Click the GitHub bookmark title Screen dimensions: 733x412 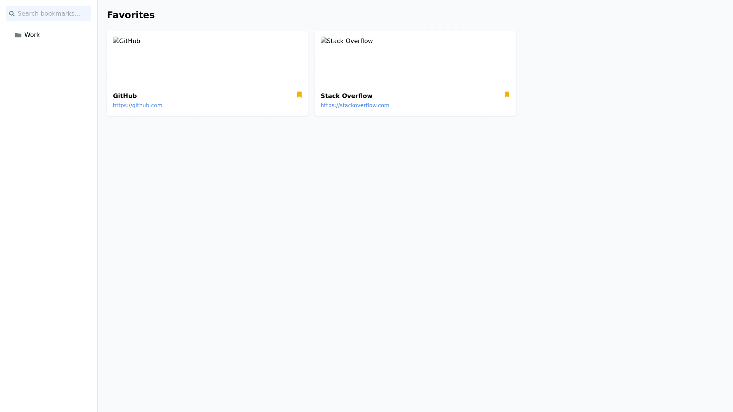[125, 96]
